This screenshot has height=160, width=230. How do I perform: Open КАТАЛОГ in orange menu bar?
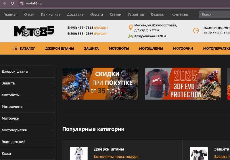click(x=27, y=49)
